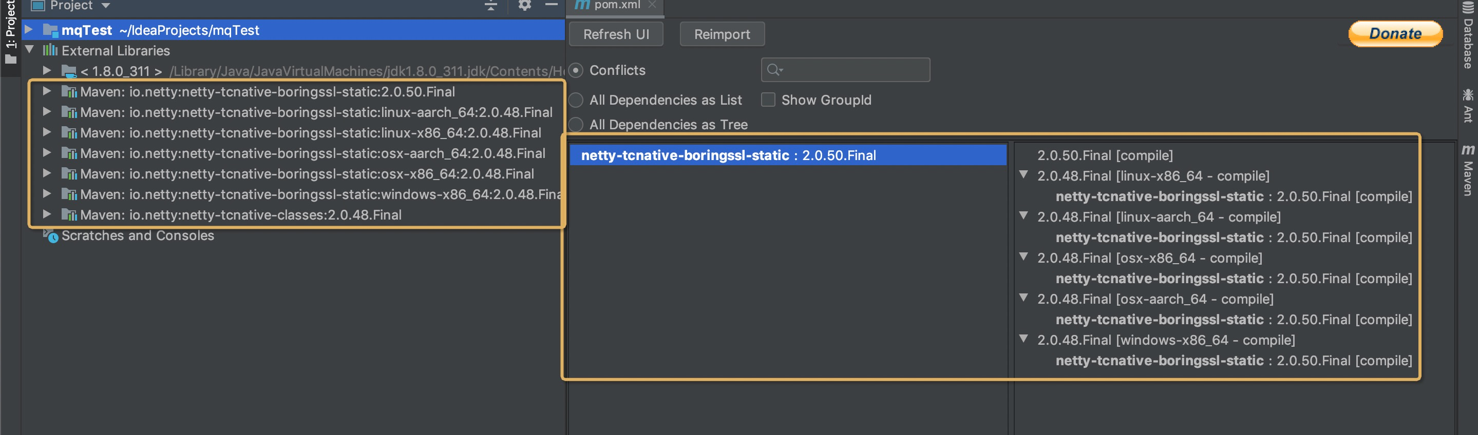Click the search magnifier icon in filter field
The image size is (1478, 435).
coord(774,70)
